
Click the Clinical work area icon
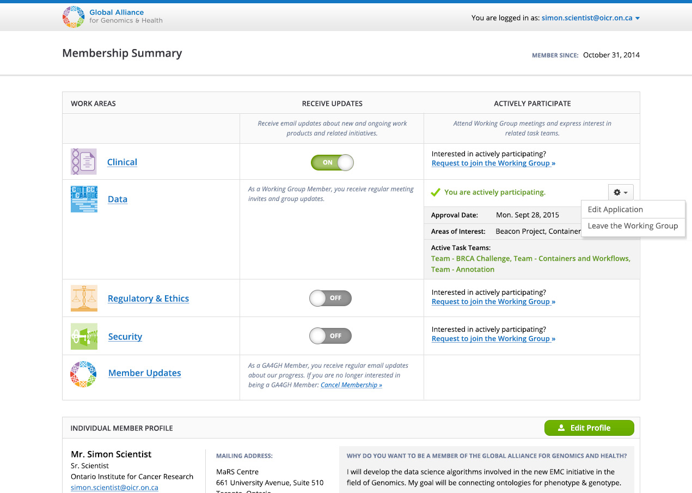(x=84, y=162)
